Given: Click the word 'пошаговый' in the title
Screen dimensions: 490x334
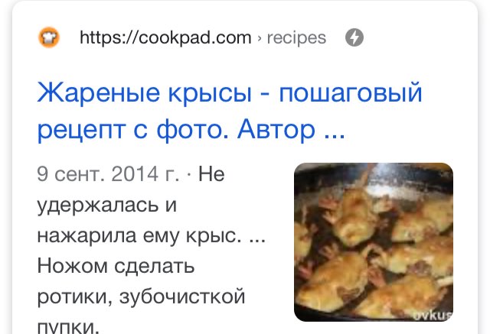Looking at the screenshot, I should (x=351, y=93).
